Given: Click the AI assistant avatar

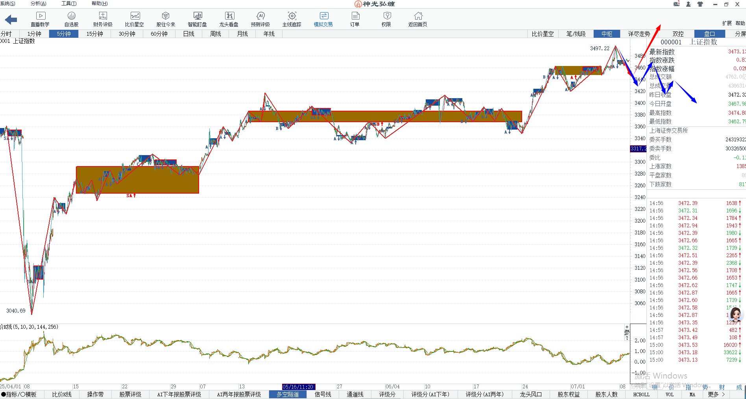Looking at the screenshot, I should [735, 315].
